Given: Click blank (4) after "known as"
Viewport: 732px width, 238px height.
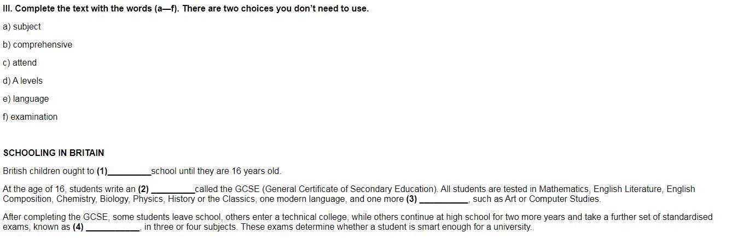Looking at the screenshot, I should [x=113, y=228].
